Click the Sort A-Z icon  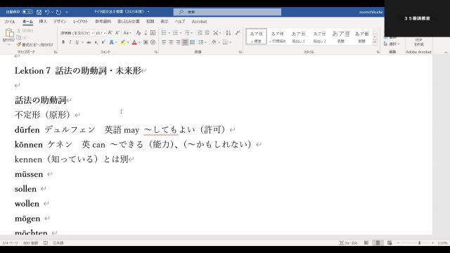coord(228,33)
